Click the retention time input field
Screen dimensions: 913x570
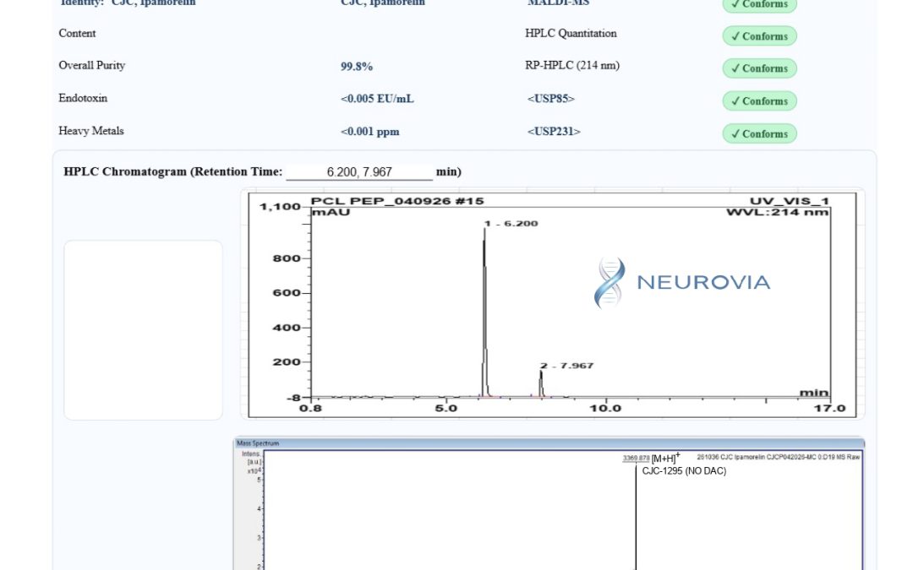click(x=359, y=172)
